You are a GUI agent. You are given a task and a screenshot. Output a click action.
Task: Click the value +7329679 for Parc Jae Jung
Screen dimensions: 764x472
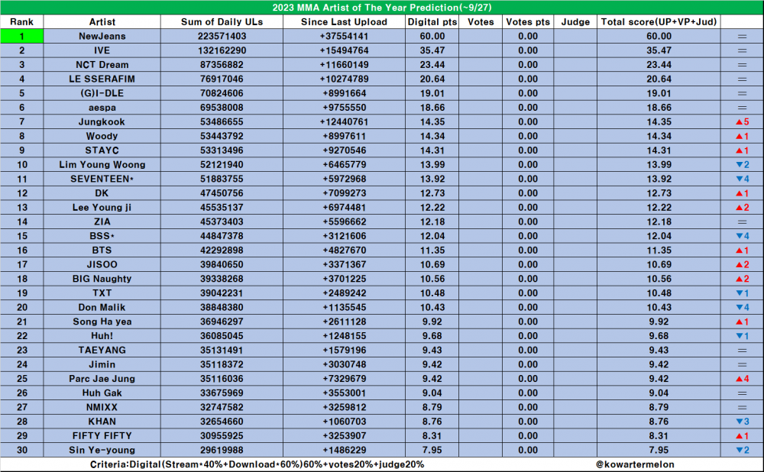344,379
